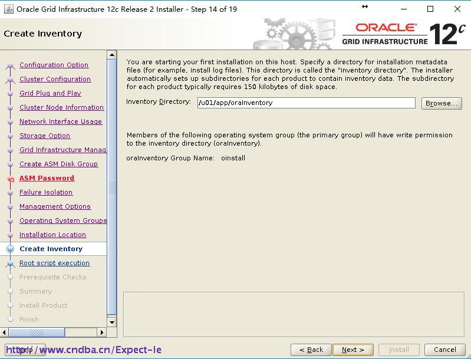This screenshot has height=359, width=471.
Task: Open the Configuration Option step
Action: (x=54, y=65)
